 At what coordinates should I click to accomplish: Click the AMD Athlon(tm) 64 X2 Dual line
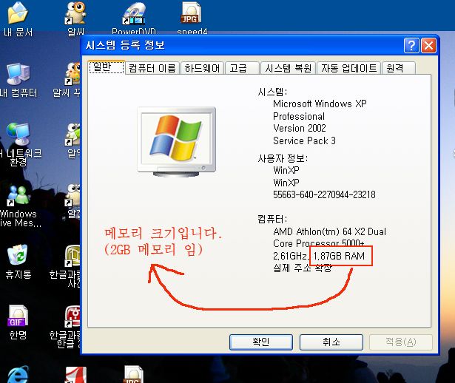coord(330,231)
